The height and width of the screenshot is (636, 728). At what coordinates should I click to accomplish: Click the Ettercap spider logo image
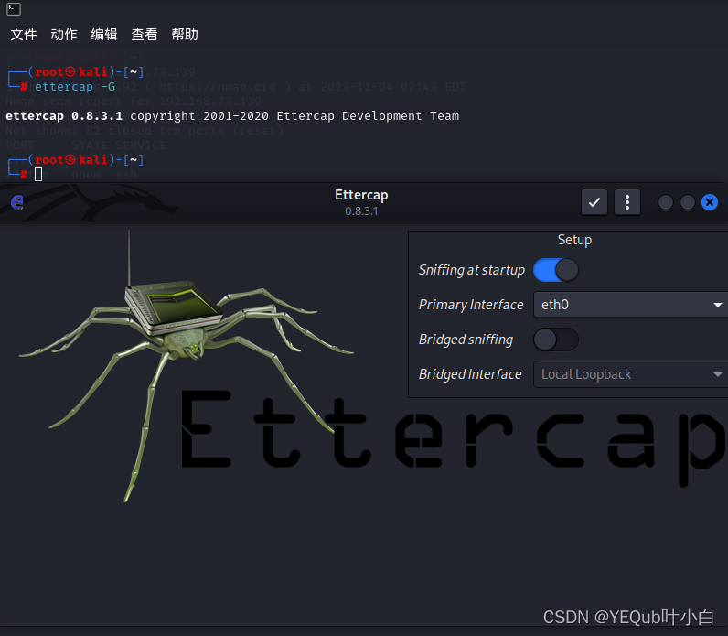(186, 365)
